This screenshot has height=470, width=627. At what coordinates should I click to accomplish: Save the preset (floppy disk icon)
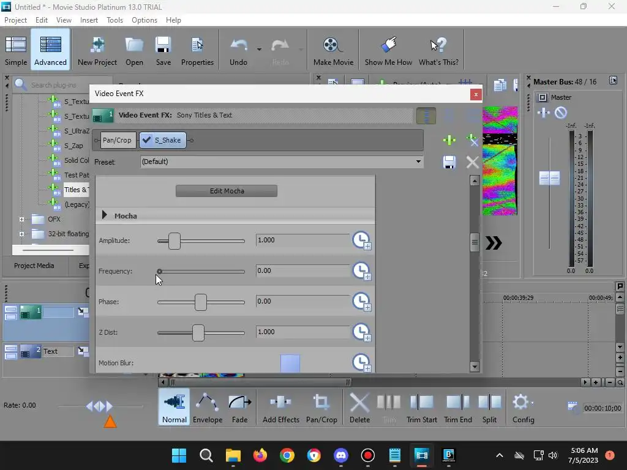point(449,162)
